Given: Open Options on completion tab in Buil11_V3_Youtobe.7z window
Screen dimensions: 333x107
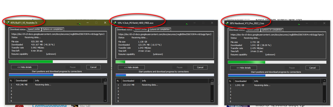Looking at the screenshot, I should coord(53,29).
